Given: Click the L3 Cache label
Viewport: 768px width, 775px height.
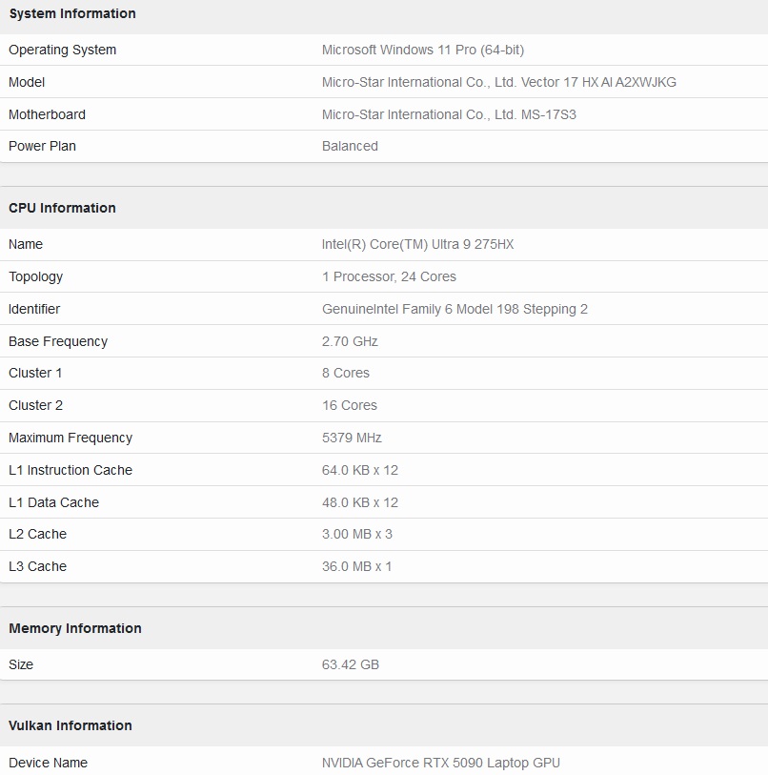Looking at the screenshot, I should click(x=37, y=566).
